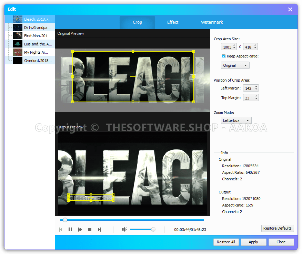Skip to the next frame button
The height and width of the screenshot is (254, 302).
[x=99, y=230]
